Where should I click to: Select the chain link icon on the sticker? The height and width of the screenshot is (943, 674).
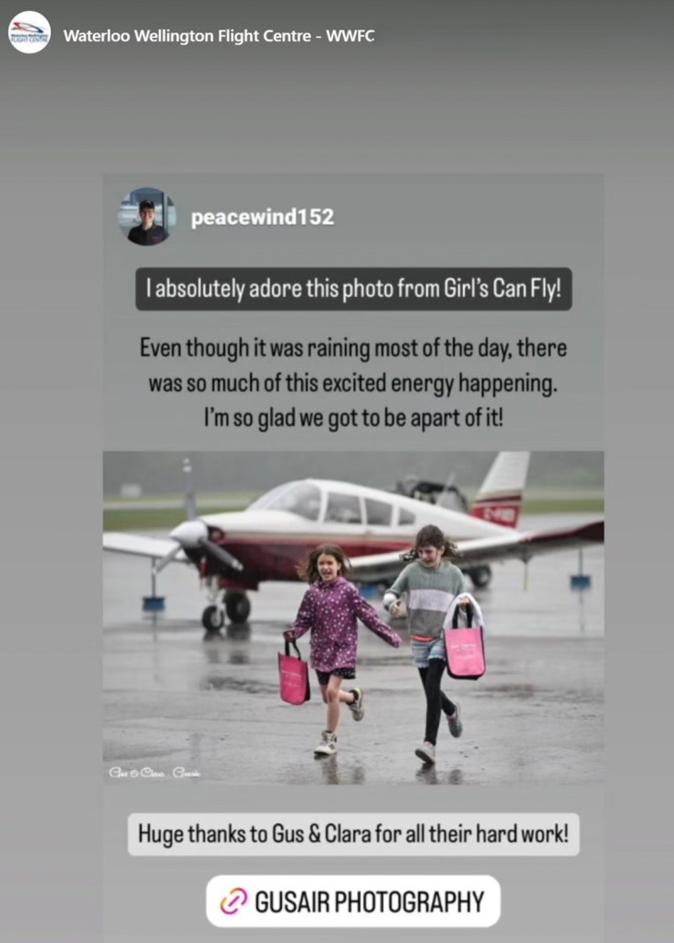(x=233, y=901)
